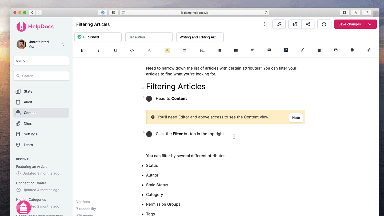Viewport: 384px width, 216px height.
Task: Reload the page in Safari
Action: (266, 13)
